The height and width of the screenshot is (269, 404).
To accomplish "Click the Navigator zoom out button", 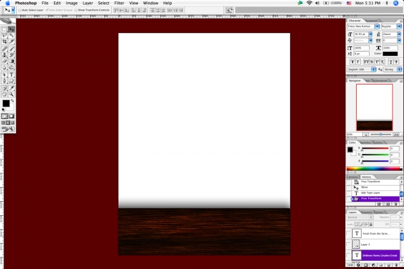I will point(366,134).
